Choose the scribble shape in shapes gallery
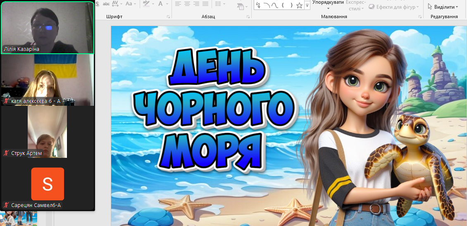 coord(258,5)
